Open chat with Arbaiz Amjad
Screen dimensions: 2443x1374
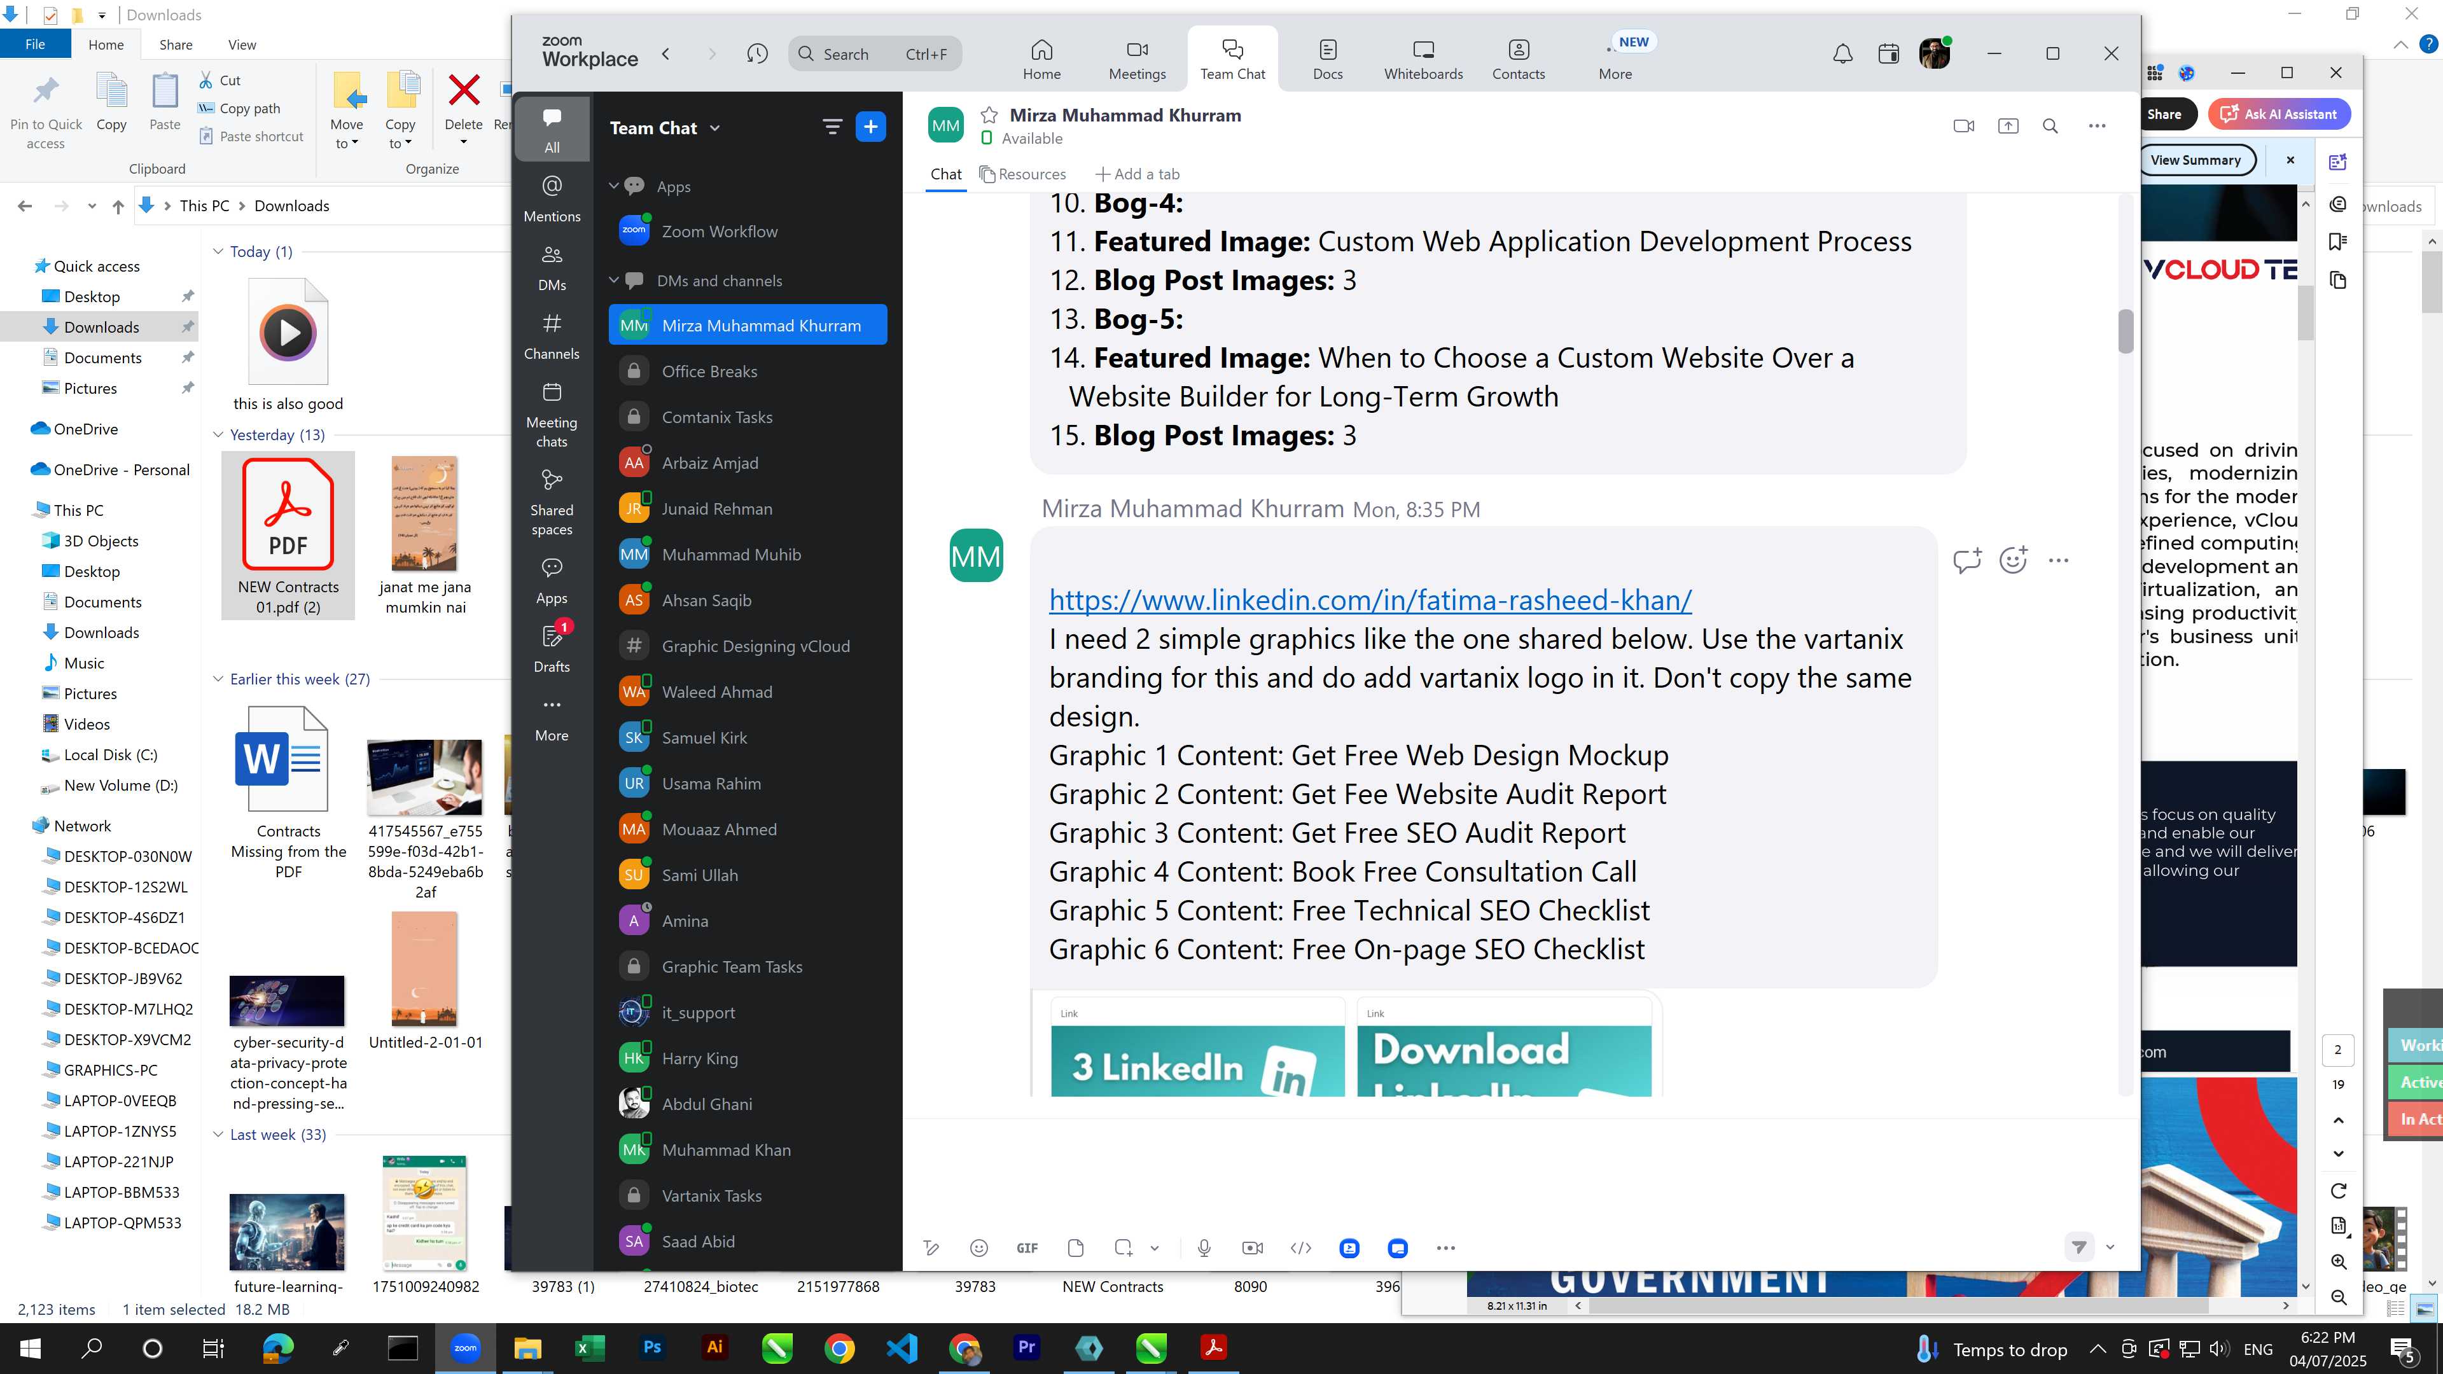pos(748,462)
